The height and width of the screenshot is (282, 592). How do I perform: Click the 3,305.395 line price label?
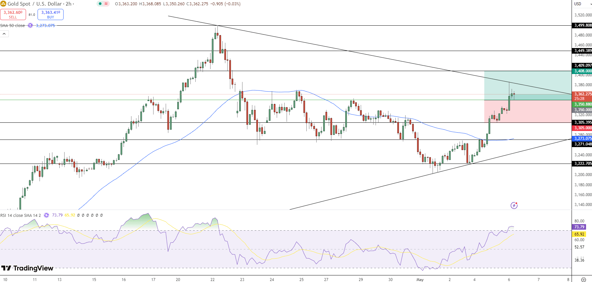click(x=582, y=122)
